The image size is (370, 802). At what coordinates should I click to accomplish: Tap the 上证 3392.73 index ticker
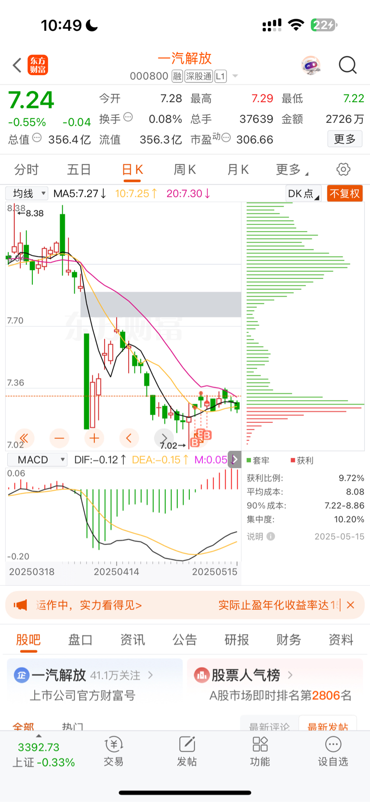click(x=43, y=755)
